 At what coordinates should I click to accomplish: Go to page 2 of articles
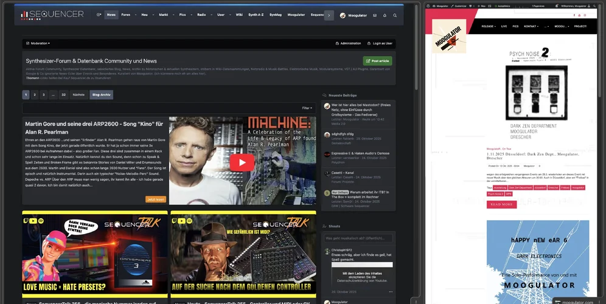coord(35,95)
